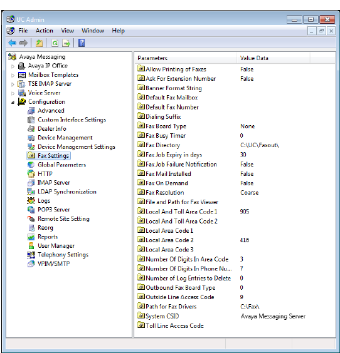Click the HTTP item icon
This screenshot has height=353, width=340.
[x=31, y=173]
